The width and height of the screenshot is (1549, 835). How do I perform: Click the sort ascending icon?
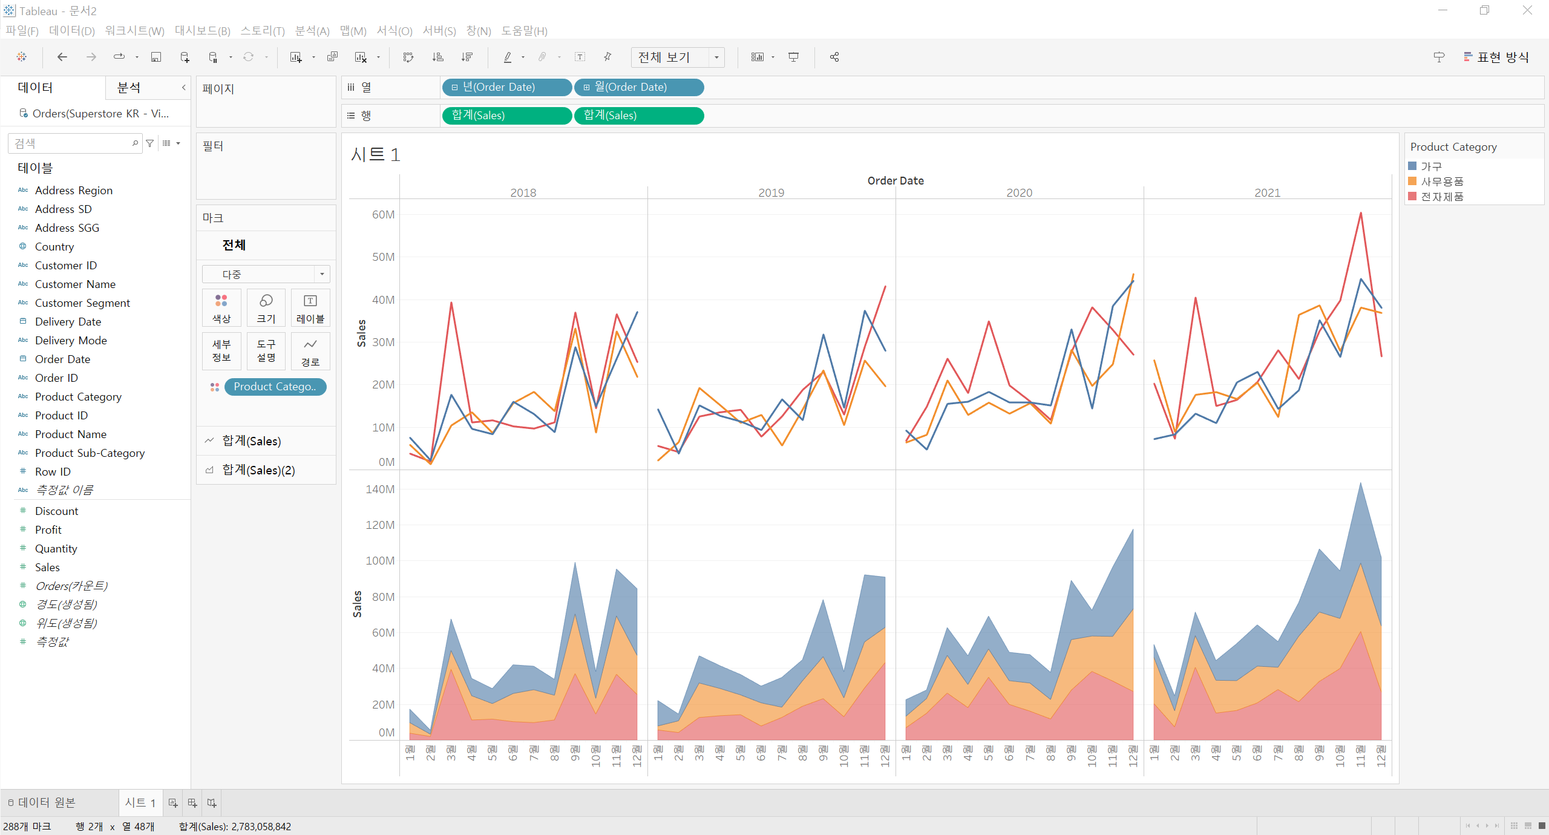(x=437, y=57)
